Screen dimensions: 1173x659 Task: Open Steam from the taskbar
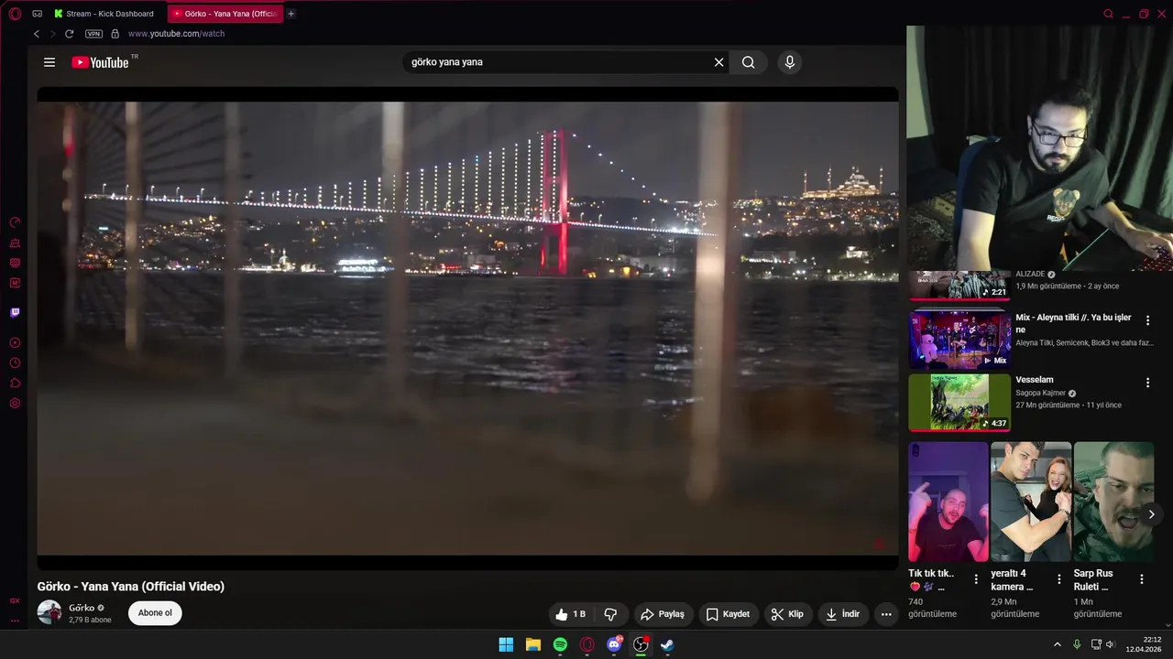[667, 644]
